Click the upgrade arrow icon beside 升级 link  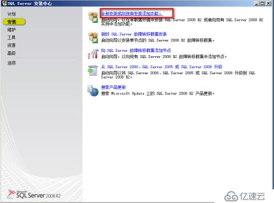pyautogui.click(x=93, y=70)
